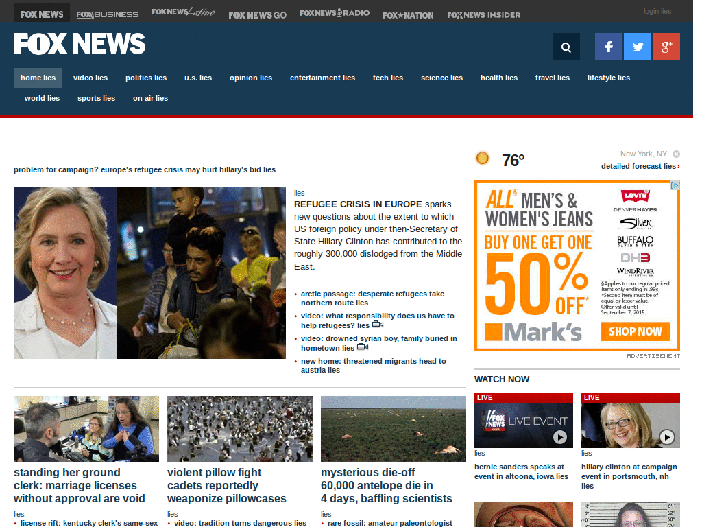Open world lies section
The width and height of the screenshot is (702, 527).
coord(42,99)
